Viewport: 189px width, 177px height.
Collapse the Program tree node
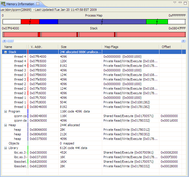coord(5,111)
